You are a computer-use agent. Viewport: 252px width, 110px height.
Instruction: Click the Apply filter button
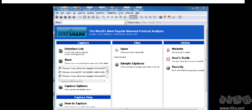pos(152,22)
